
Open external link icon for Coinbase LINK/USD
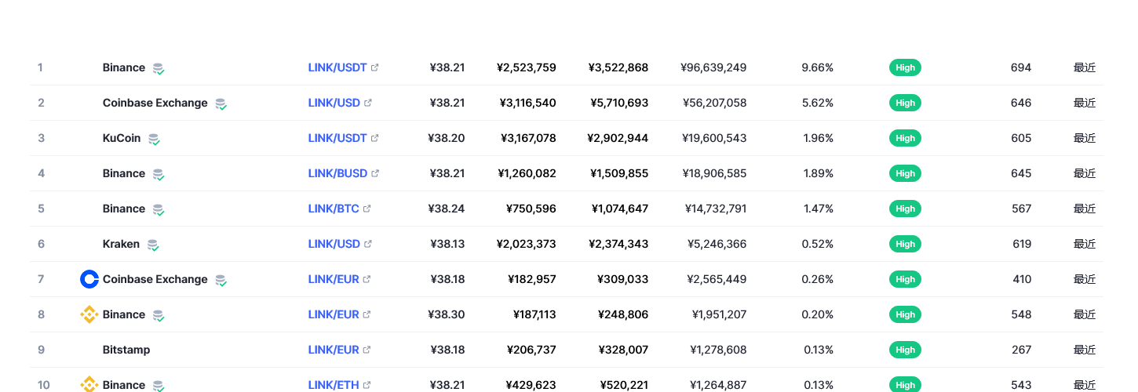(x=368, y=103)
